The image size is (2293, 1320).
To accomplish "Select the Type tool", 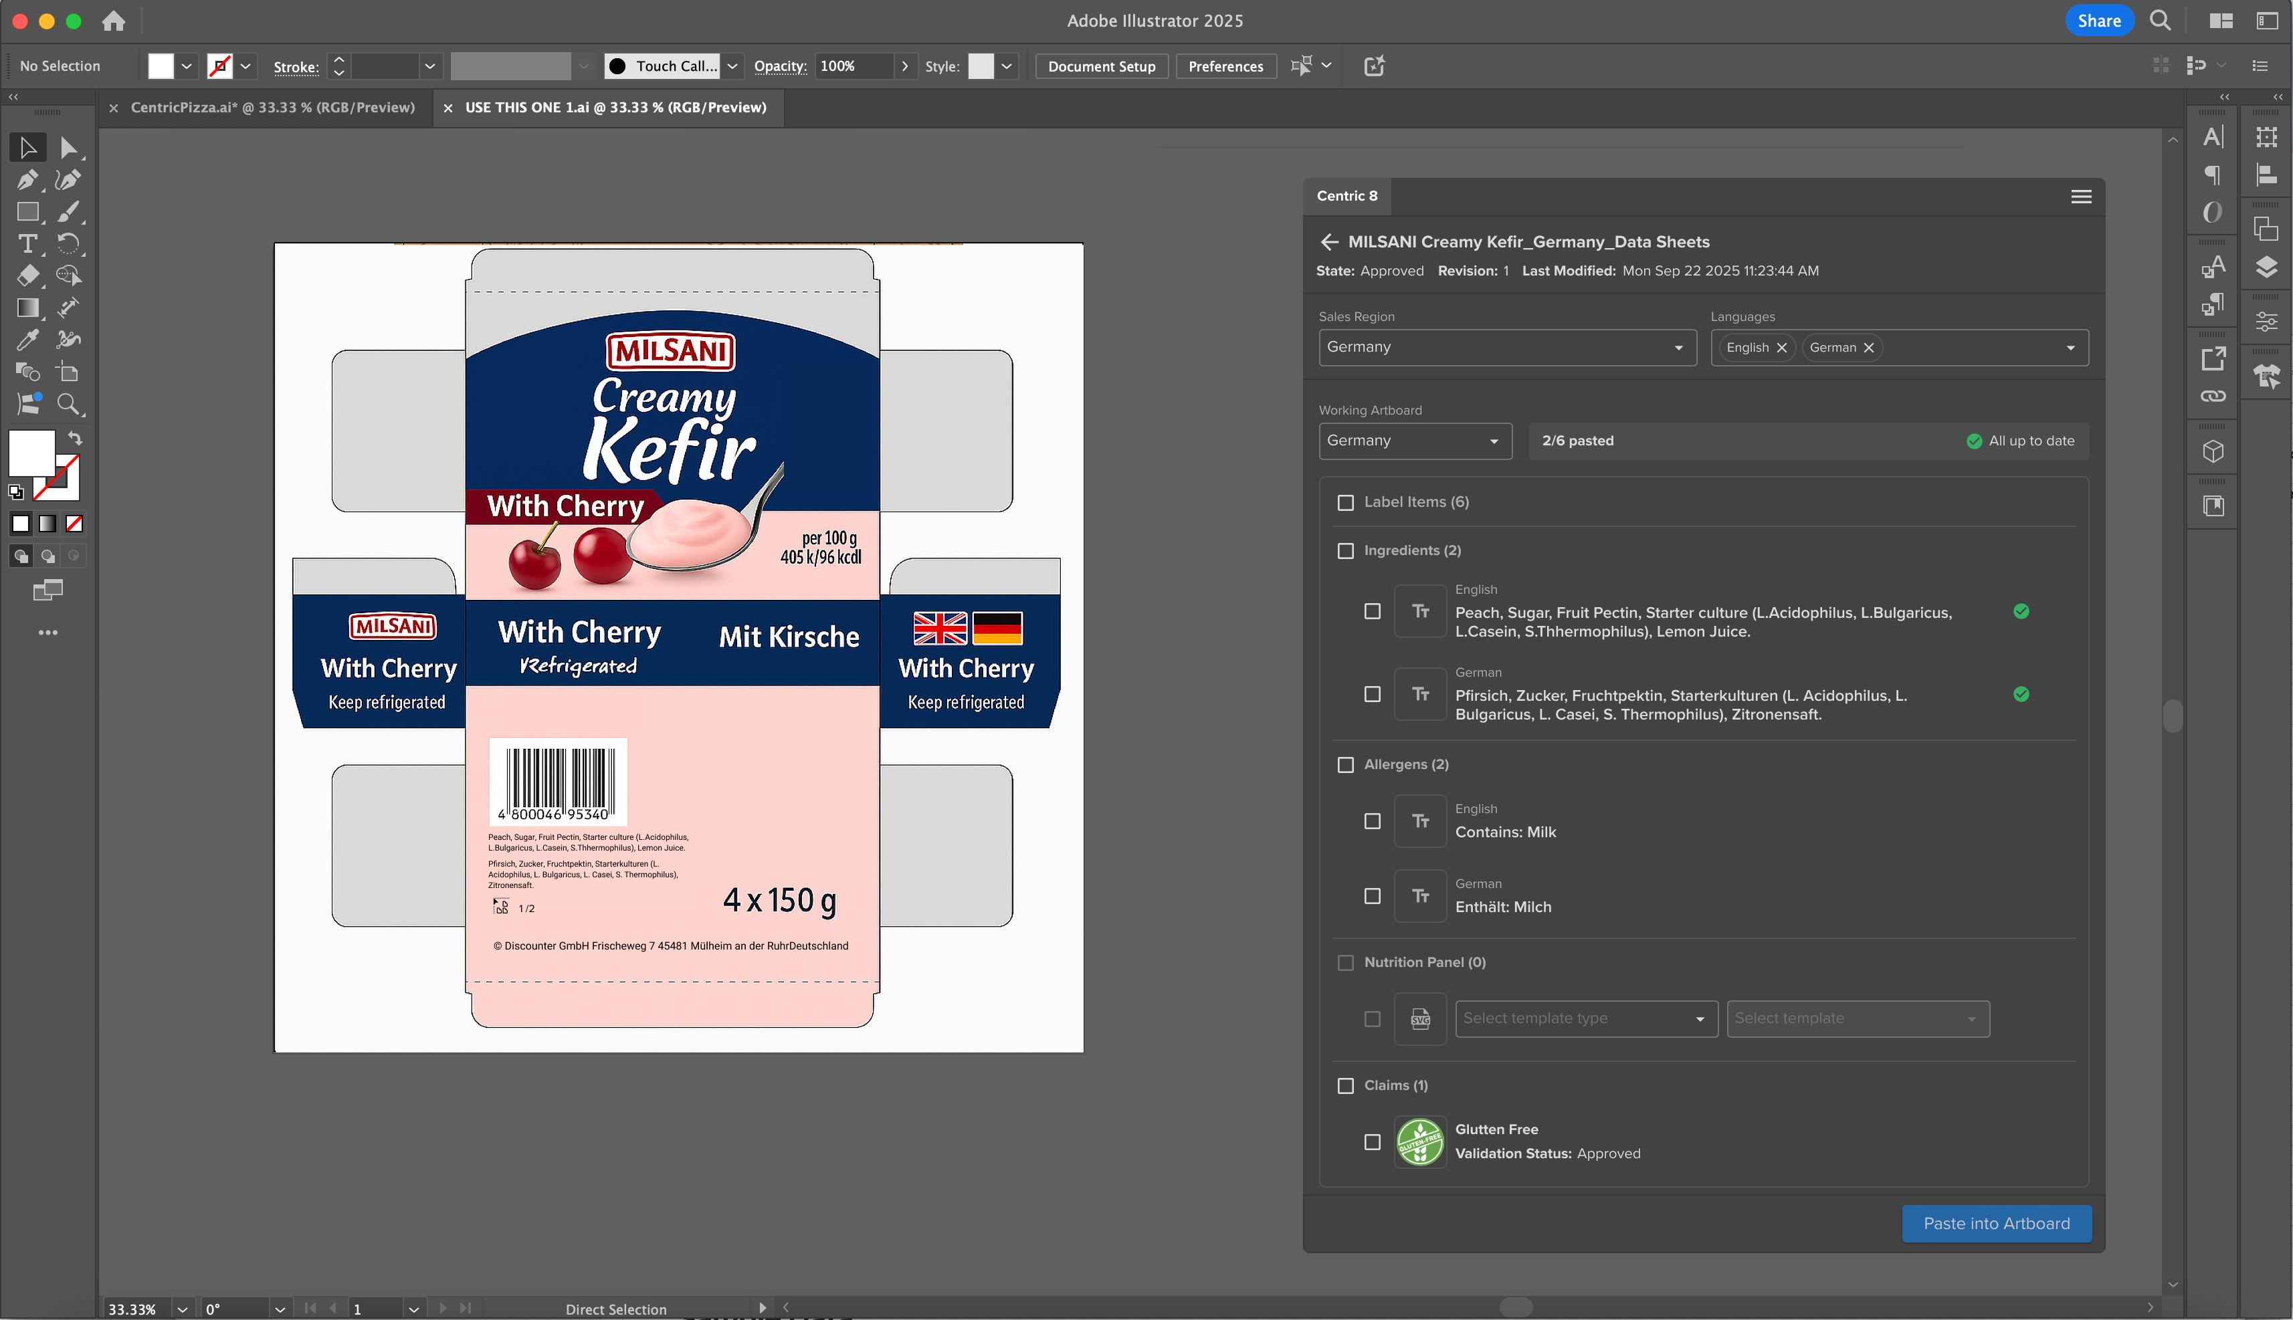I will pyautogui.click(x=27, y=244).
